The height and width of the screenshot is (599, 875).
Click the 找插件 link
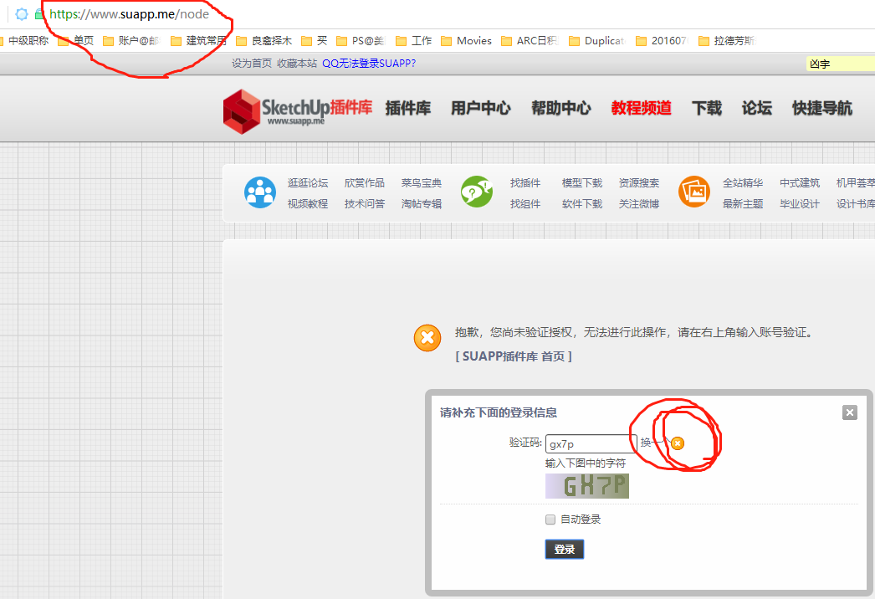click(525, 182)
